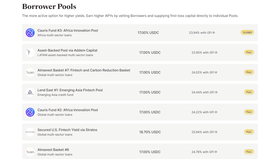Click info icon next to 23.94% with GFI
Viewport: 279px width, 159px height.
[x=214, y=33]
